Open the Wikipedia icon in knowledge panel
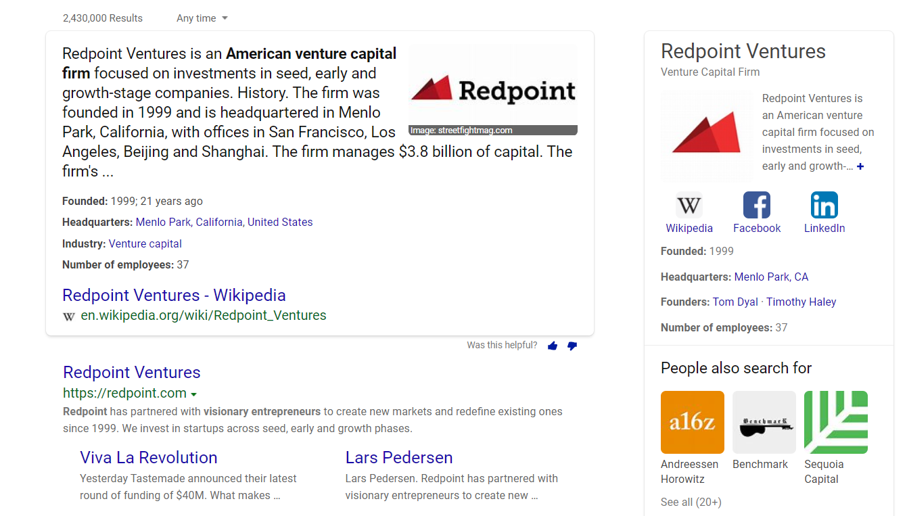 pos(689,205)
